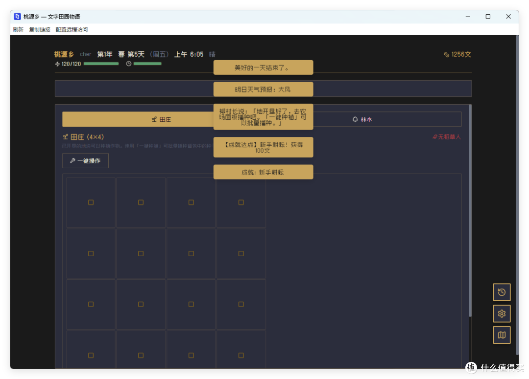Click the 刷新 menu item
The width and height of the screenshot is (529, 379).
(x=18, y=30)
